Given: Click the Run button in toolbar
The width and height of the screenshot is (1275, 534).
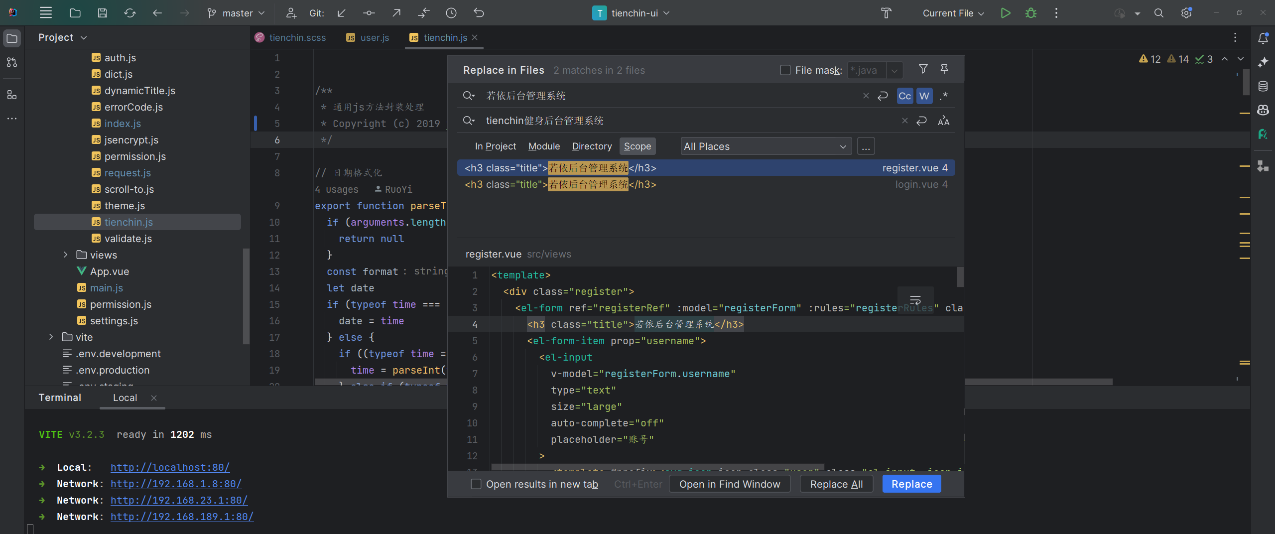Looking at the screenshot, I should click(1005, 13).
